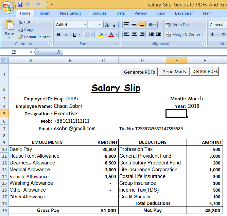
Task: Open the Calibri font name dropdown
Action: point(85,25)
